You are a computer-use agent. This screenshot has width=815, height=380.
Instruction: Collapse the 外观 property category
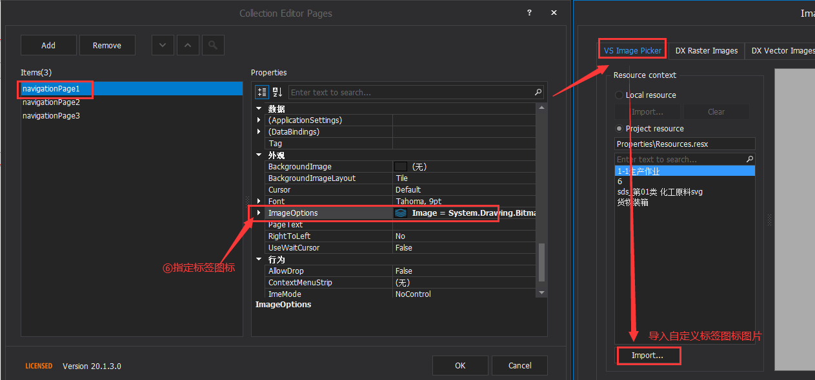[x=259, y=155]
